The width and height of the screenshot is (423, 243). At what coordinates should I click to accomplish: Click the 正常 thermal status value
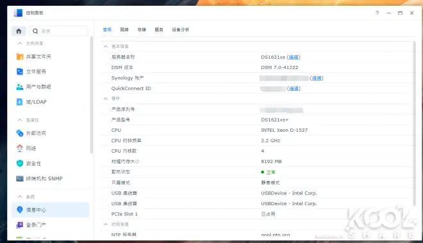(270, 172)
